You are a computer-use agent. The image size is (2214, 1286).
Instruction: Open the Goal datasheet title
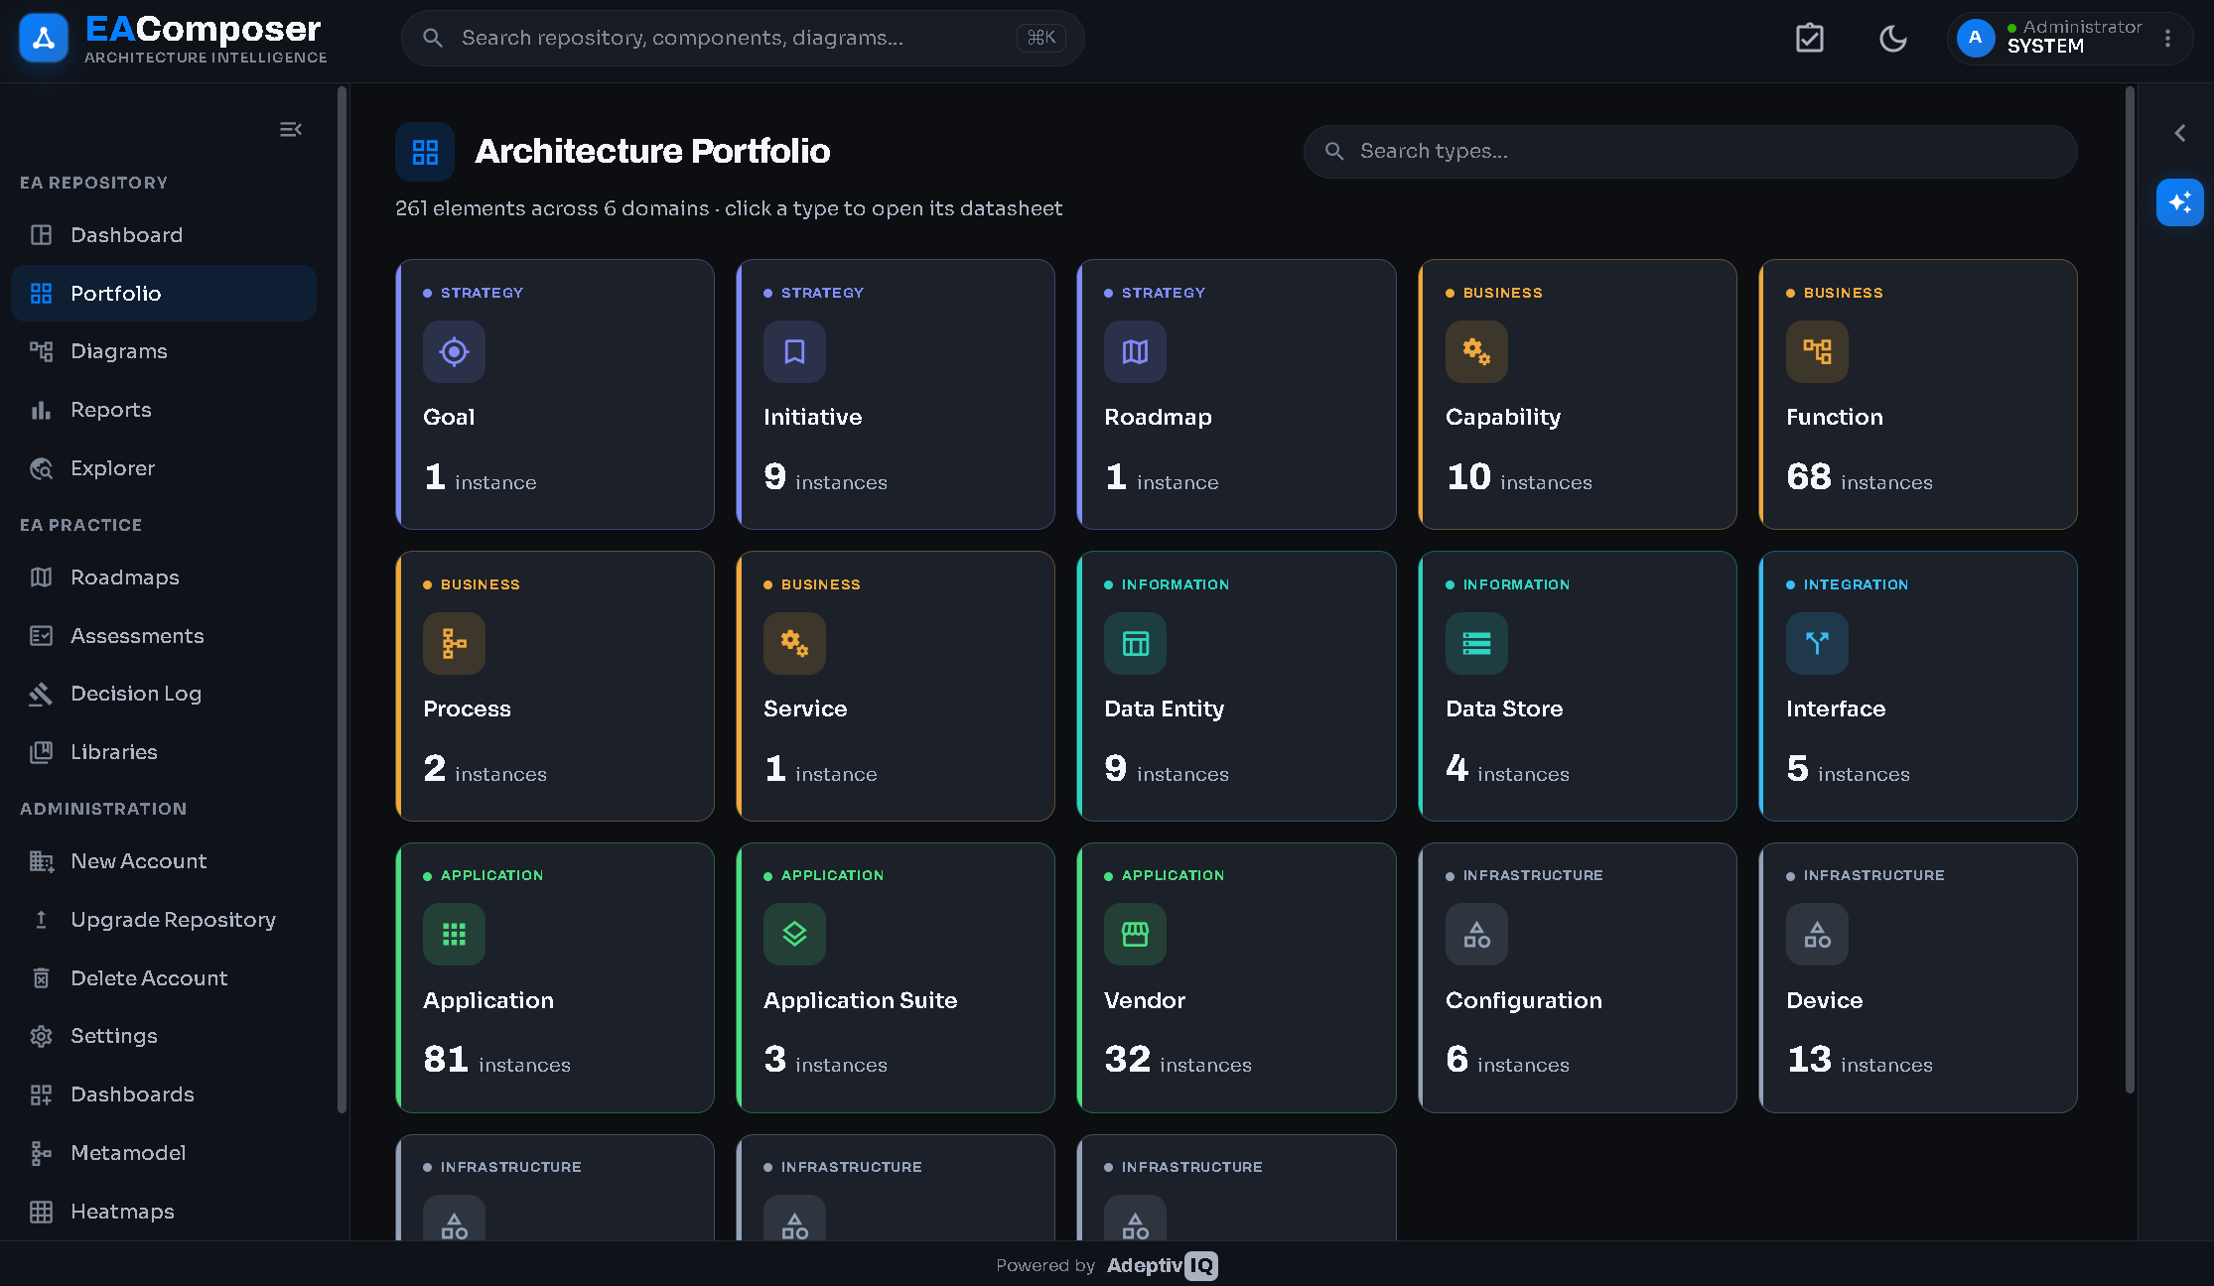449,417
